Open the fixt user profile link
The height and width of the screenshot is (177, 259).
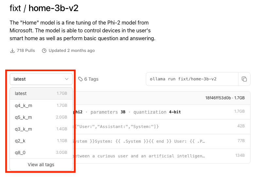[15, 8]
